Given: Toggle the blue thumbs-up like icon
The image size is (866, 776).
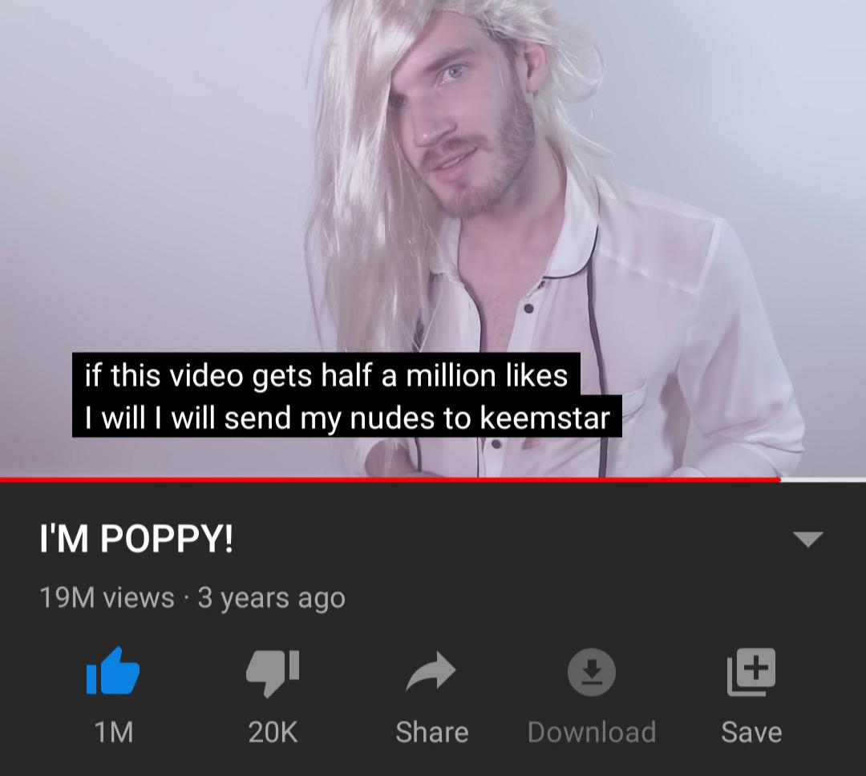Looking at the screenshot, I should point(113,670).
